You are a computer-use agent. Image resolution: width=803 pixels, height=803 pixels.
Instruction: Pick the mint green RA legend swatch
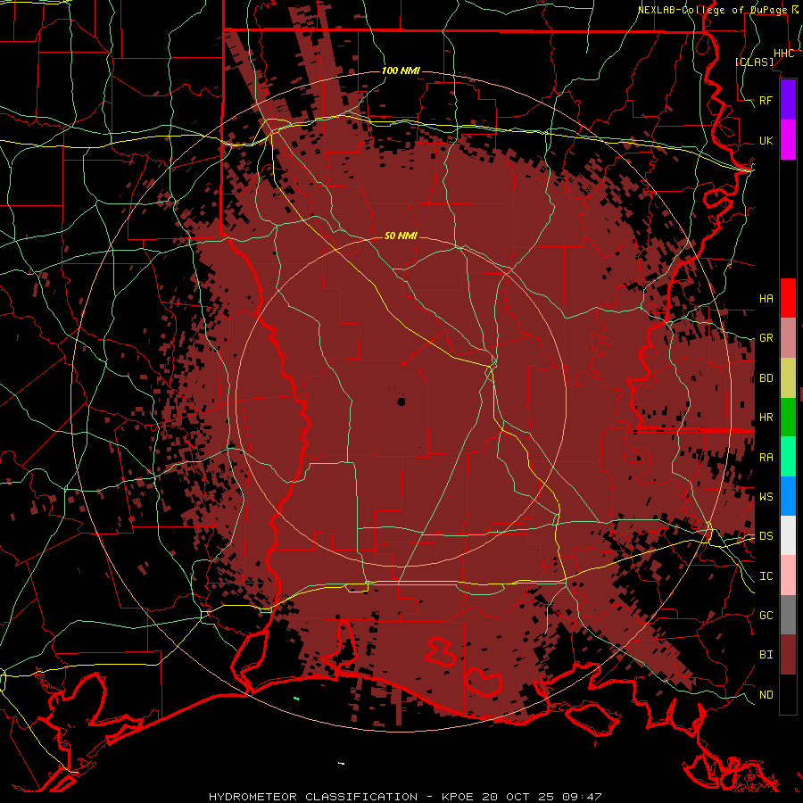pos(788,457)
